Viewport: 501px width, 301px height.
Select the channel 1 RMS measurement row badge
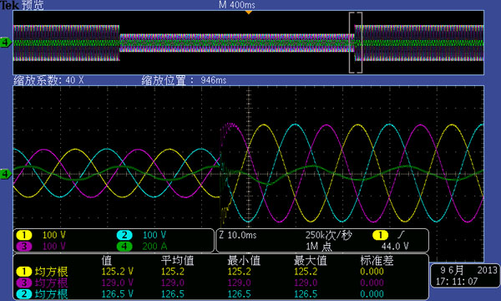24,272
